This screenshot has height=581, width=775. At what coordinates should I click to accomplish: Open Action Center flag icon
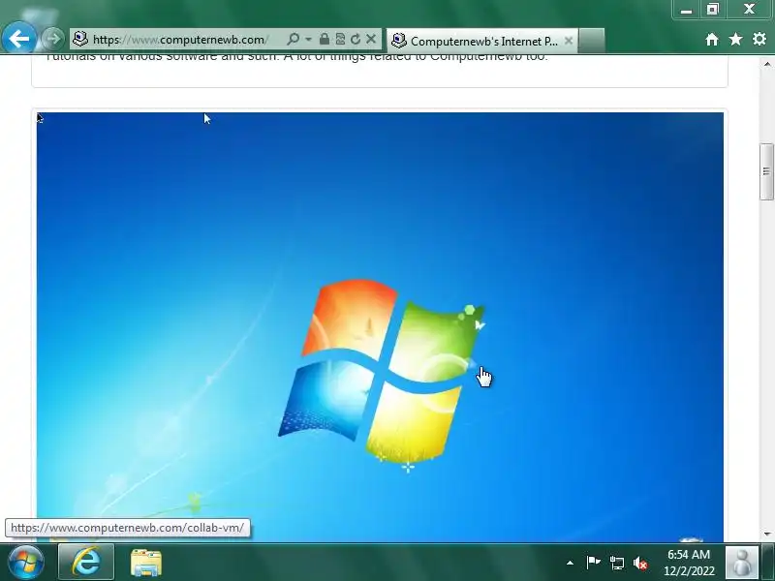click(593, 563)
